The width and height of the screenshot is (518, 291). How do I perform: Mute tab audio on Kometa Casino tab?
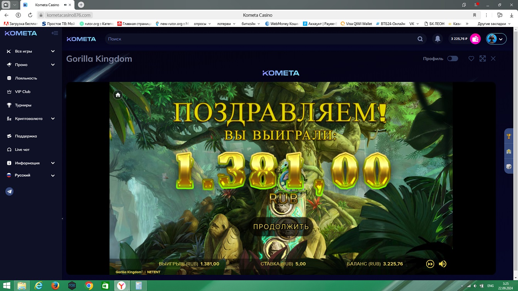[66, 5]
